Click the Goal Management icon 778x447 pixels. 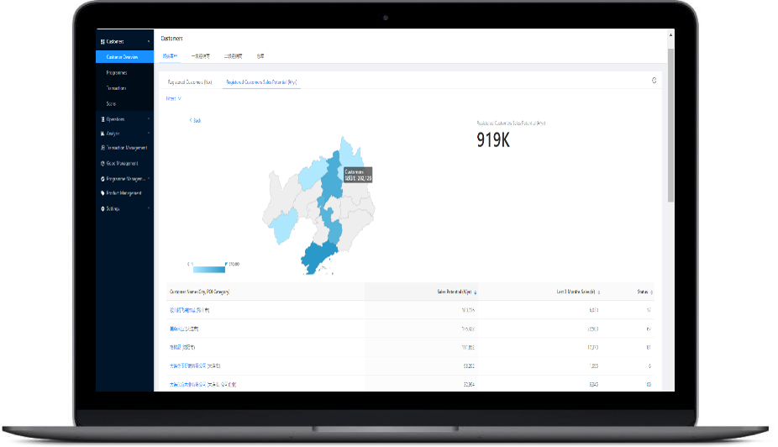(103, 164)
